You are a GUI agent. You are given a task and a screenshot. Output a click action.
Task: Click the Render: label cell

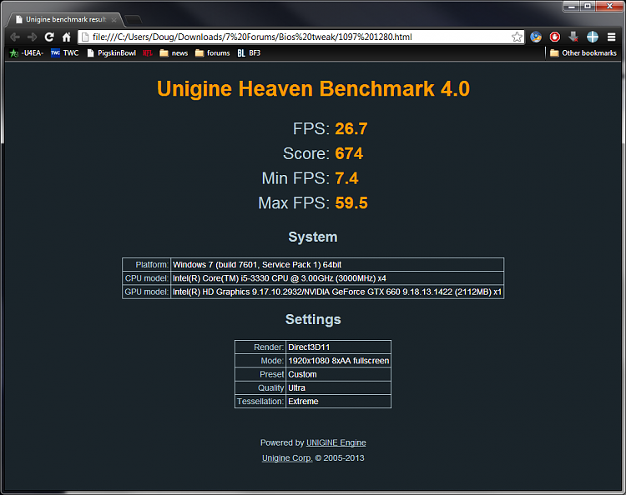tap(260, 347)
